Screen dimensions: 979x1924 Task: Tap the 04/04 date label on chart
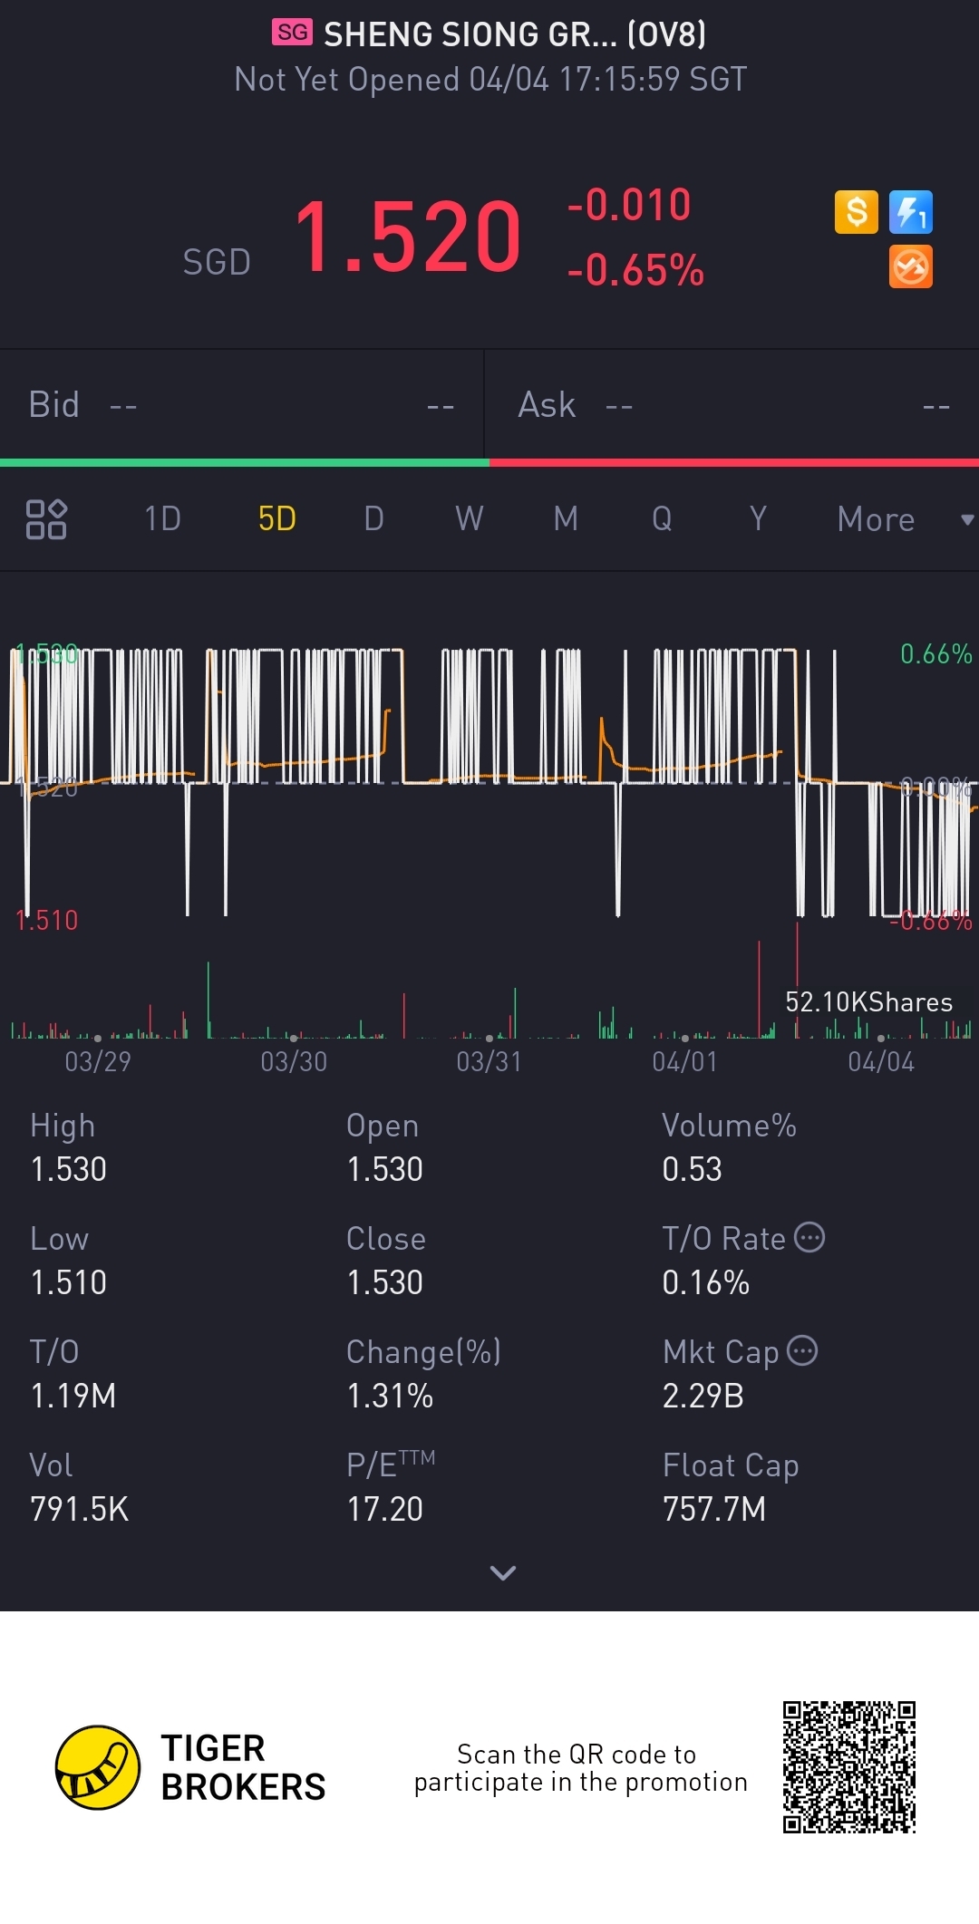(881, 1061)
